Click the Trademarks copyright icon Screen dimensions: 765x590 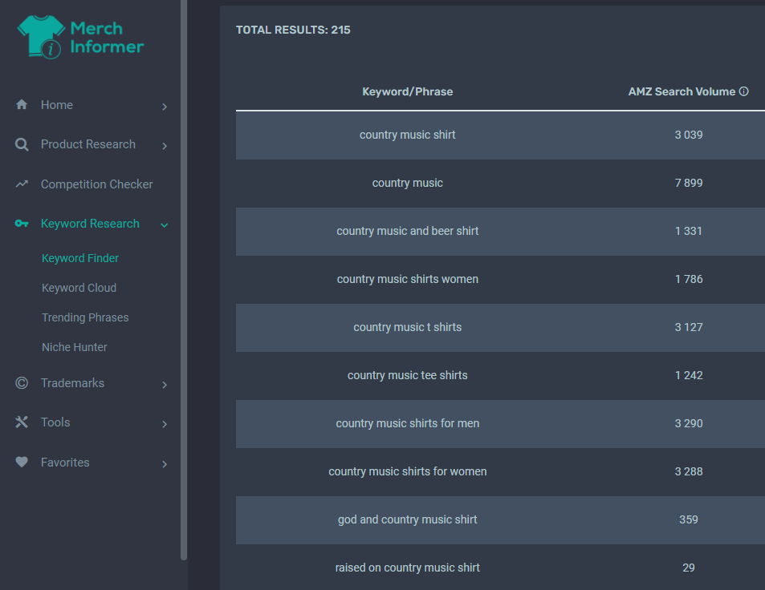[22, 383]
